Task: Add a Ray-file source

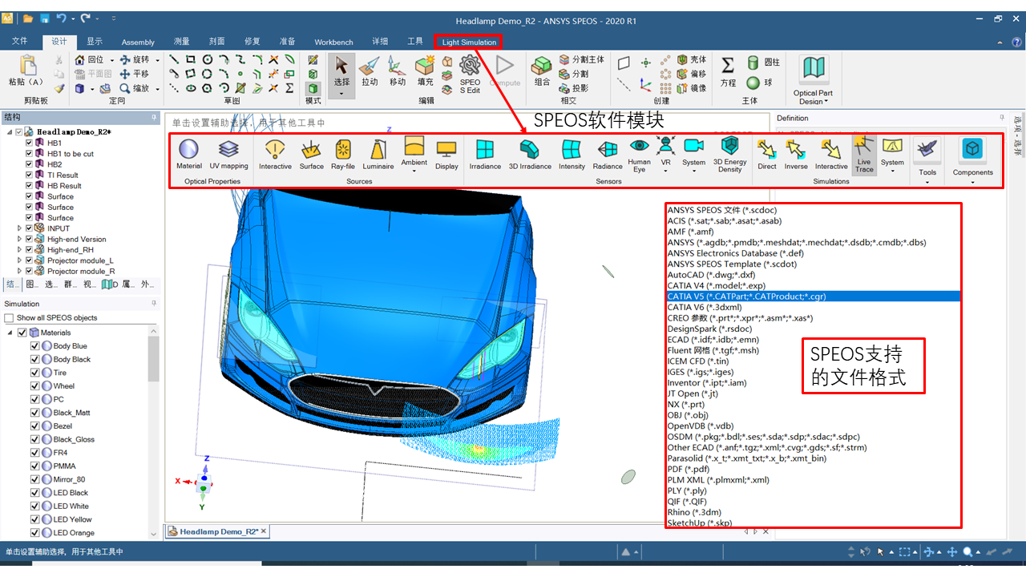Action: click(x=343, y=154)
